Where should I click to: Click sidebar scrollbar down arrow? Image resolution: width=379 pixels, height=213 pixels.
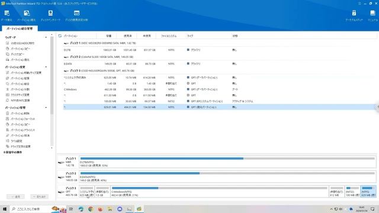(52, 148)
